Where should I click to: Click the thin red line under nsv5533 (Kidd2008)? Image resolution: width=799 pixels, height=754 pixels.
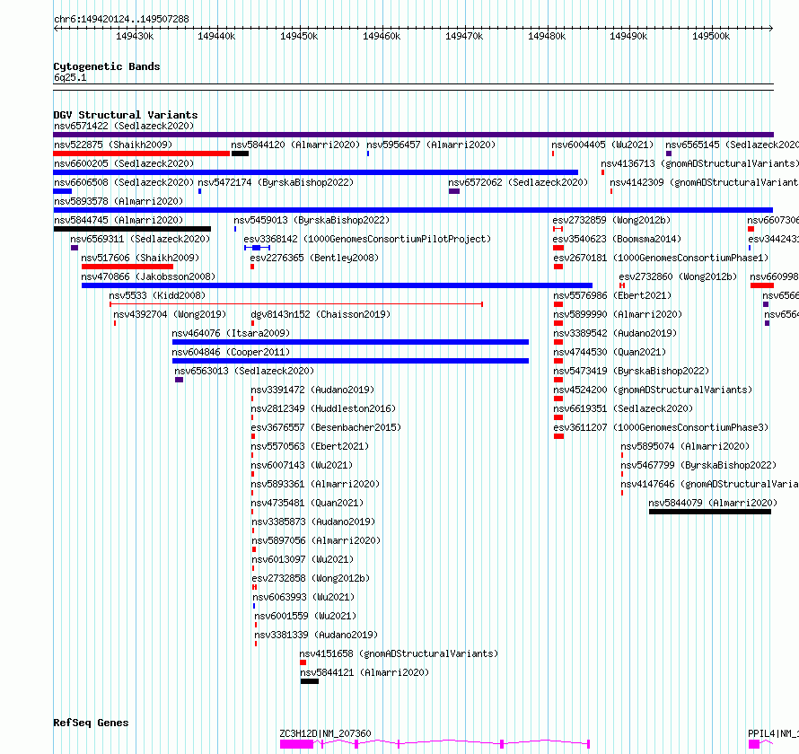(x=296, y=304)
